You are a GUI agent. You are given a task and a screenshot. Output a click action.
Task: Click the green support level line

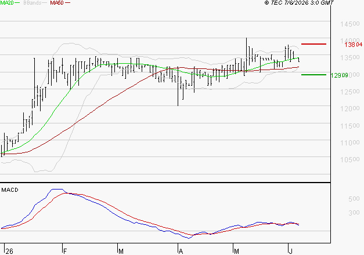(313, 75)
